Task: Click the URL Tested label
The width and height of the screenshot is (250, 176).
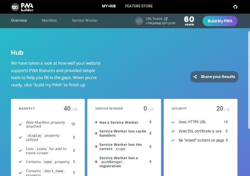Action: [x=154, y=19]
